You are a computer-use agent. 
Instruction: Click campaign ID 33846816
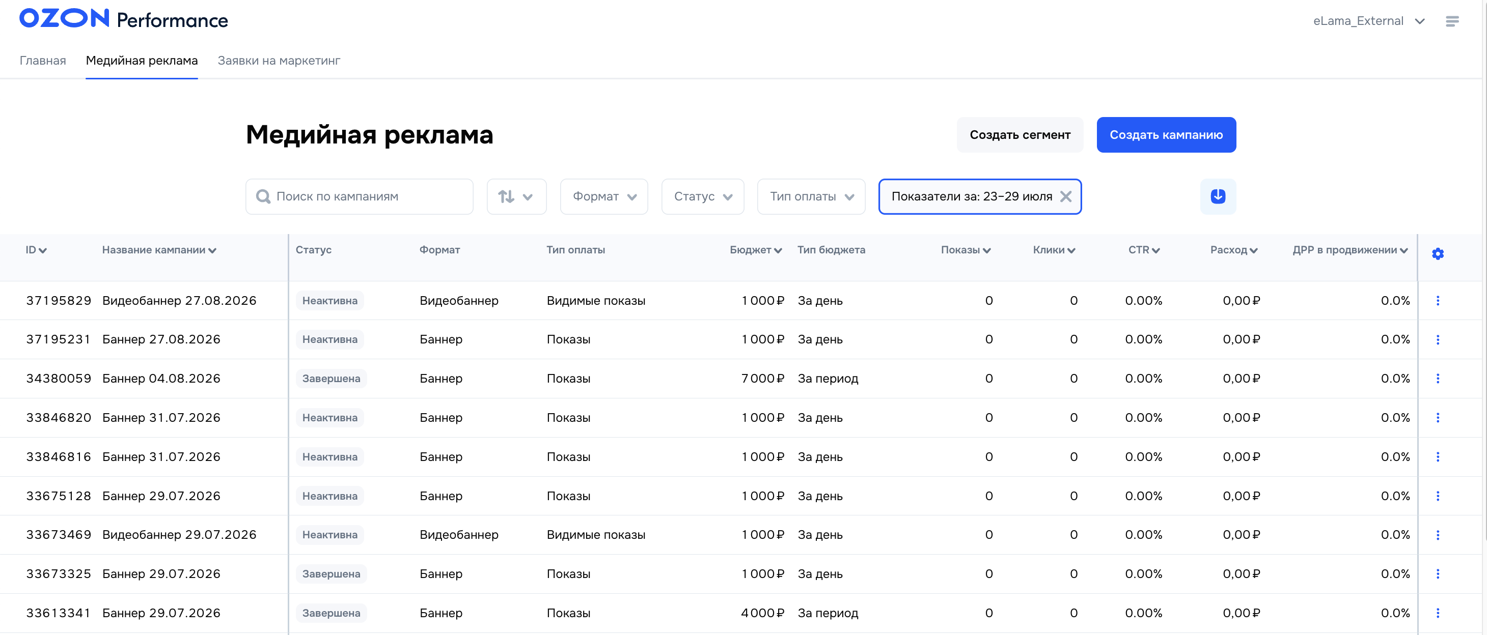(58, 457)
